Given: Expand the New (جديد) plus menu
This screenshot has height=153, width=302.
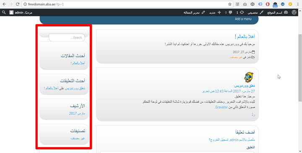Looking at the screenshot, I should click(215, 13).
